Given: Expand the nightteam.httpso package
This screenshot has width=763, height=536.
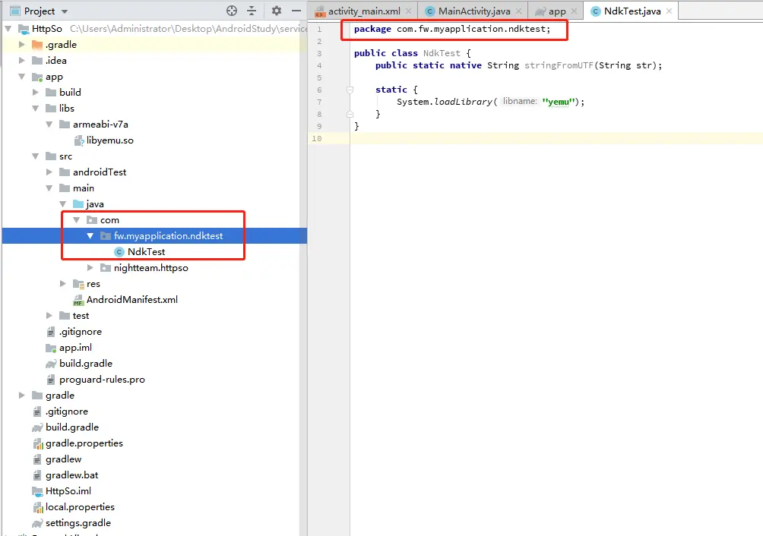Looking at the screenshot, I should click(90, 268).
